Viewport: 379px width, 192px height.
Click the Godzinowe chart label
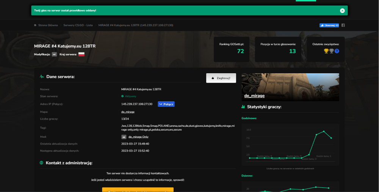point(249,118)
